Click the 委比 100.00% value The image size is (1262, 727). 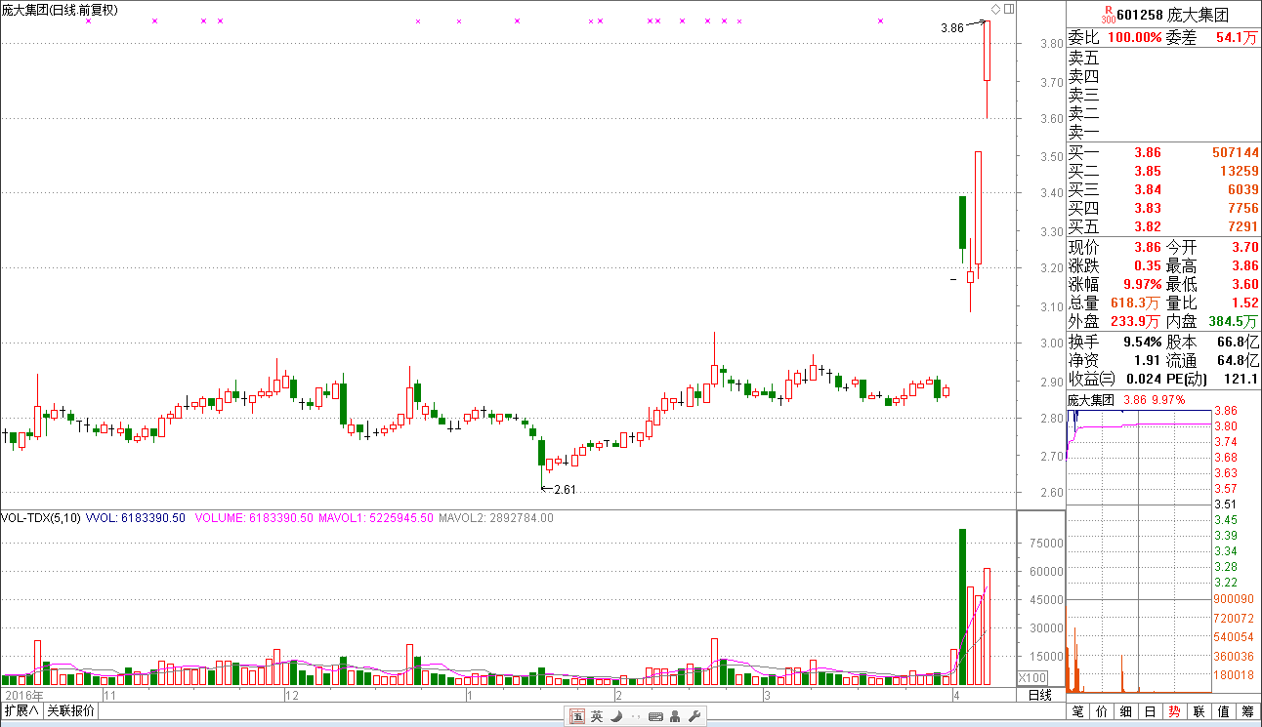[1134, 37]
